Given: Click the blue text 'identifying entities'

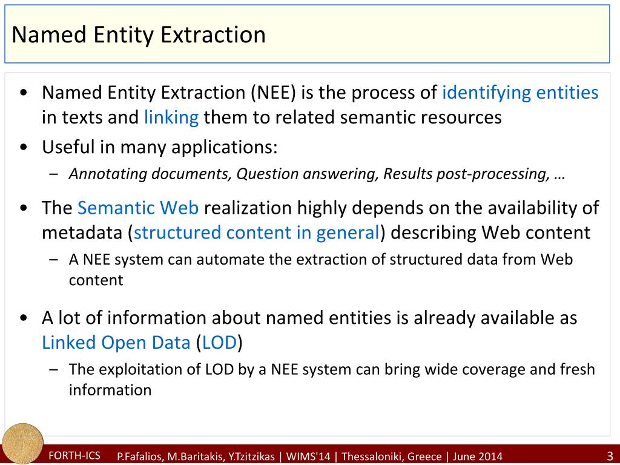Looking at the screenshot, I should (x=520, y=93).
